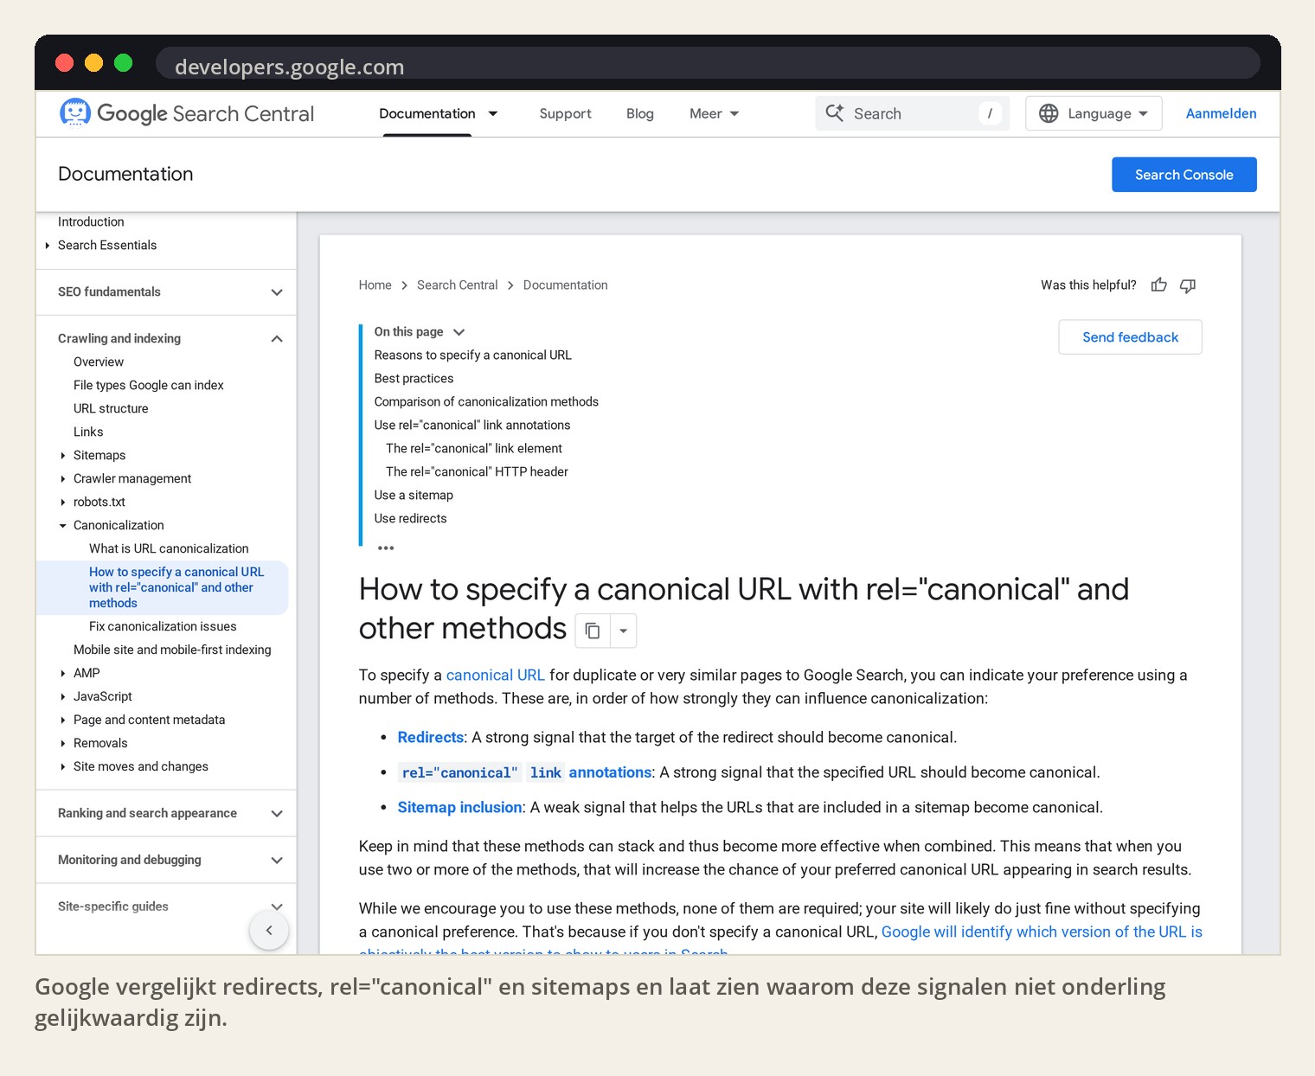Click the Aanmelden sign-in link
The width and height of the screenshot is (1315, 1076).
click(1221, 113)
